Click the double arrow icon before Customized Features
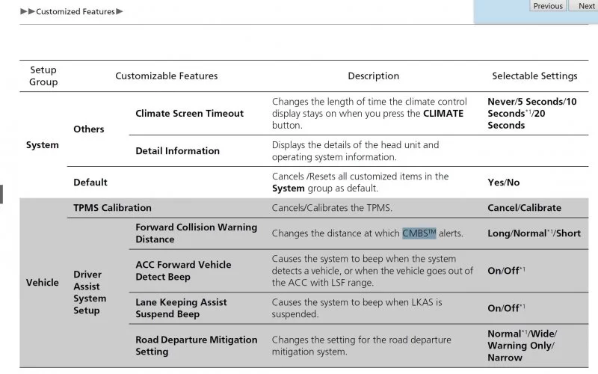 pyautogui.click(x=28, y=12)
